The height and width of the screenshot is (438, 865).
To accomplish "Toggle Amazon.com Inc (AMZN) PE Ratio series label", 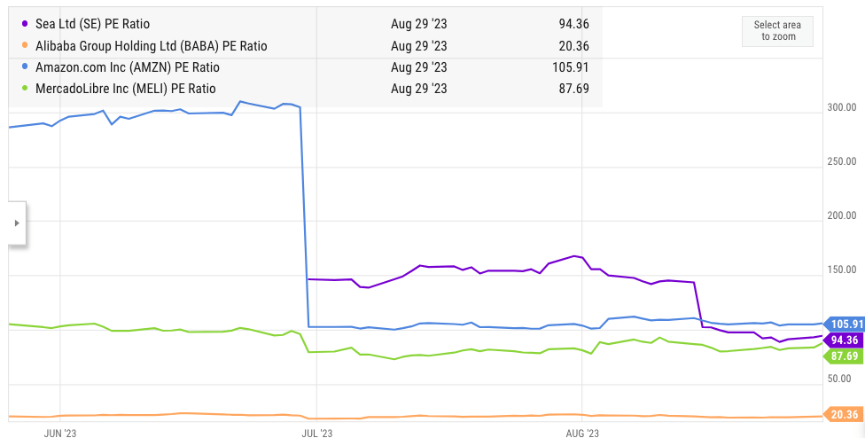I will (x=127, y=67).
